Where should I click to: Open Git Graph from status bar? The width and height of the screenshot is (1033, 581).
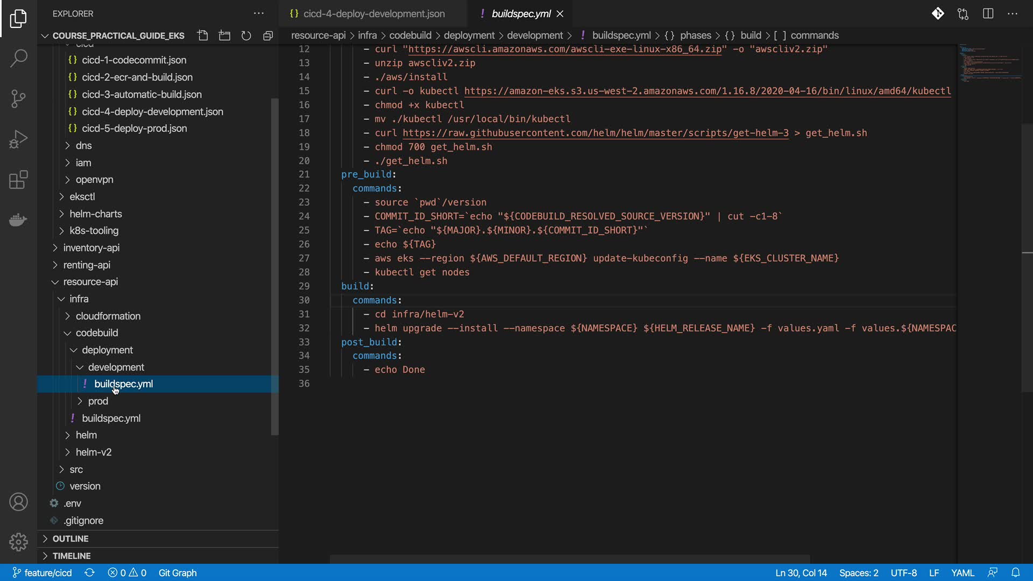178,572
